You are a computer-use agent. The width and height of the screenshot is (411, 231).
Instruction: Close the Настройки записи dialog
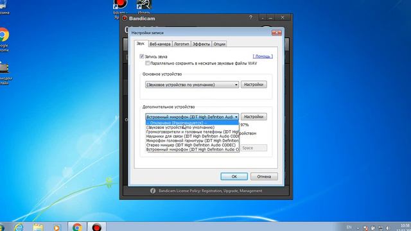277,33
